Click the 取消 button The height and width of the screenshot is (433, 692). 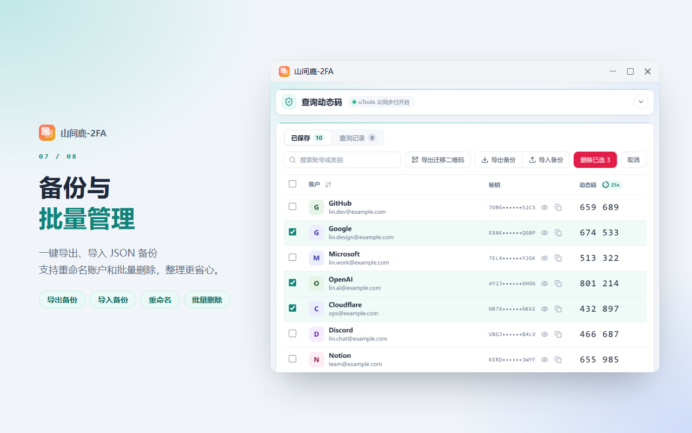634,160
